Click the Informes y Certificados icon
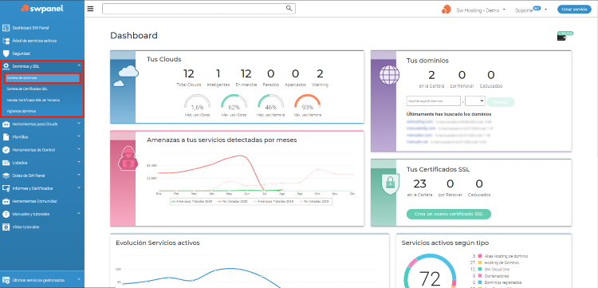 (x=6, y=188)
